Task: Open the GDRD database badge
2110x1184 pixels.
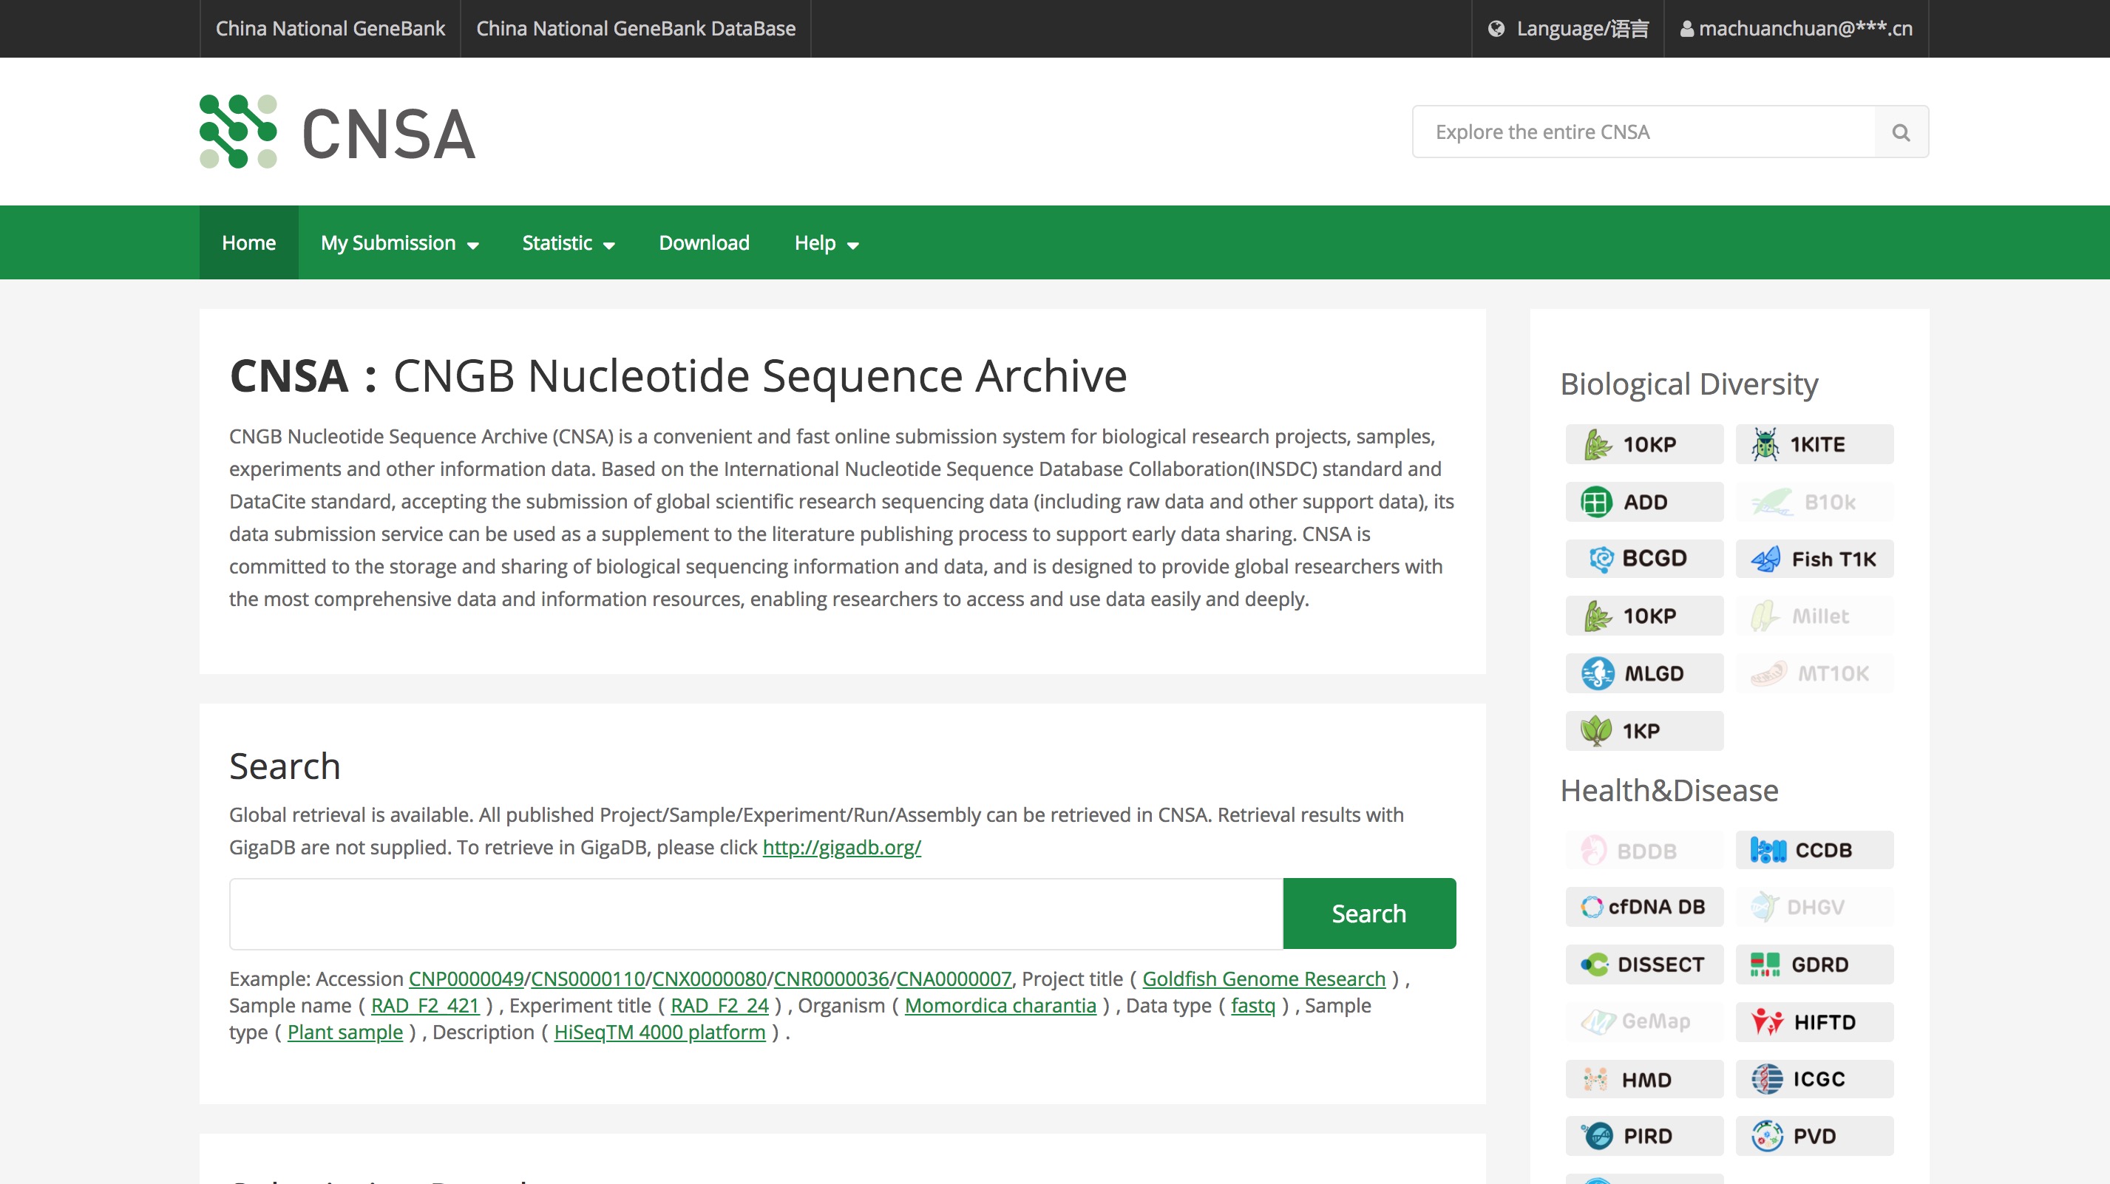Action: pos(1814,964)
